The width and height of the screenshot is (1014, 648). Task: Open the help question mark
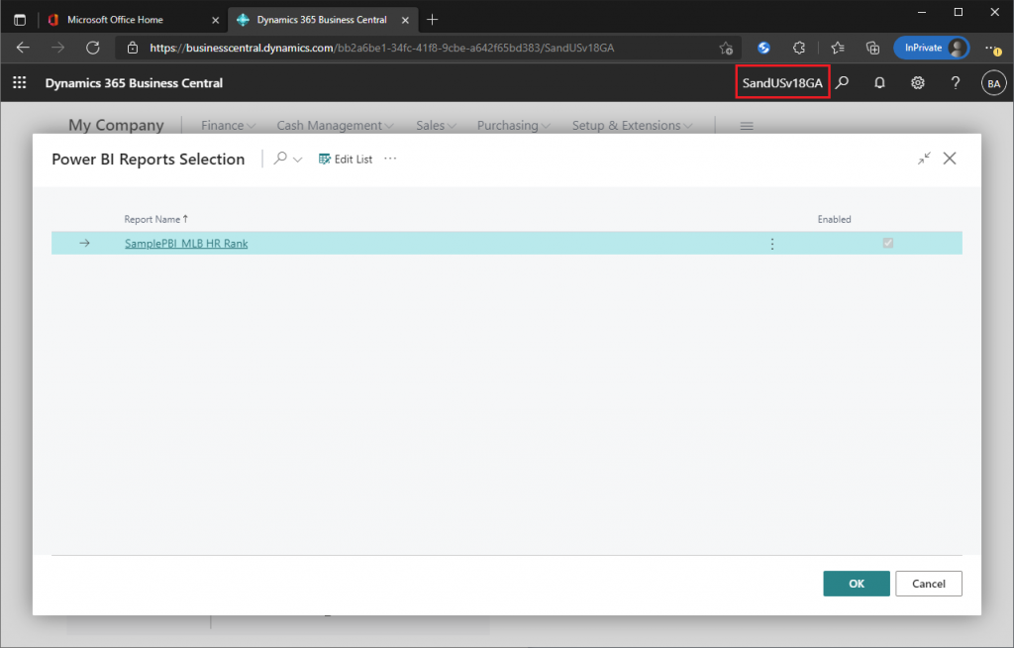(x=956, y=83)
